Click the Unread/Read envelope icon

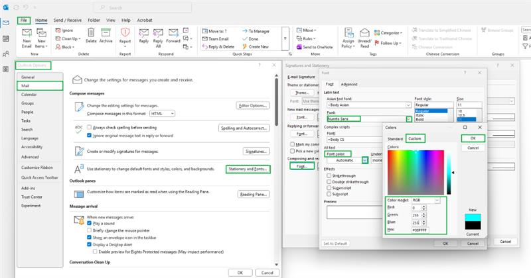(x=364, y=33)
